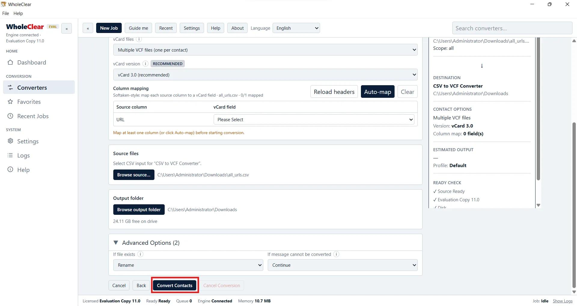This screenshot has width=577, height=306.
Task: Click 'Engine Connected' status entry
Action: pos(215,301)
